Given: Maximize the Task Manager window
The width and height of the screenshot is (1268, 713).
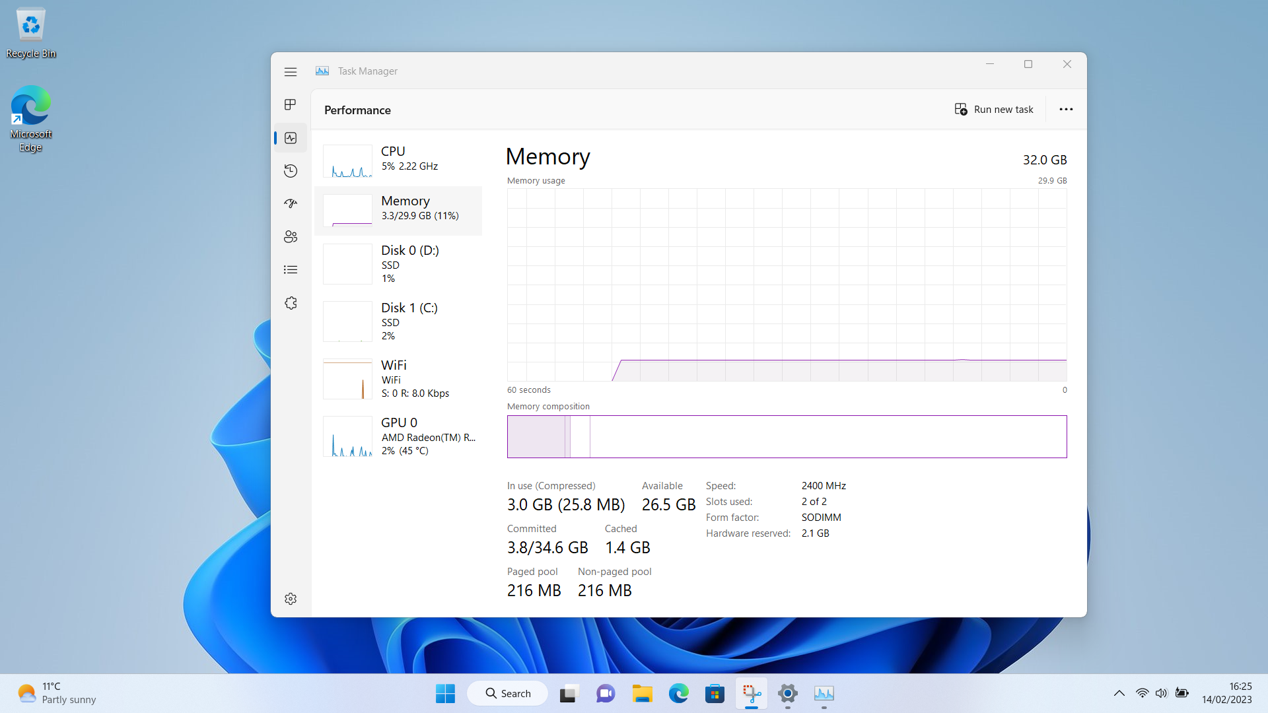Looking at the screenshot, I should (x=1028, y=64).
